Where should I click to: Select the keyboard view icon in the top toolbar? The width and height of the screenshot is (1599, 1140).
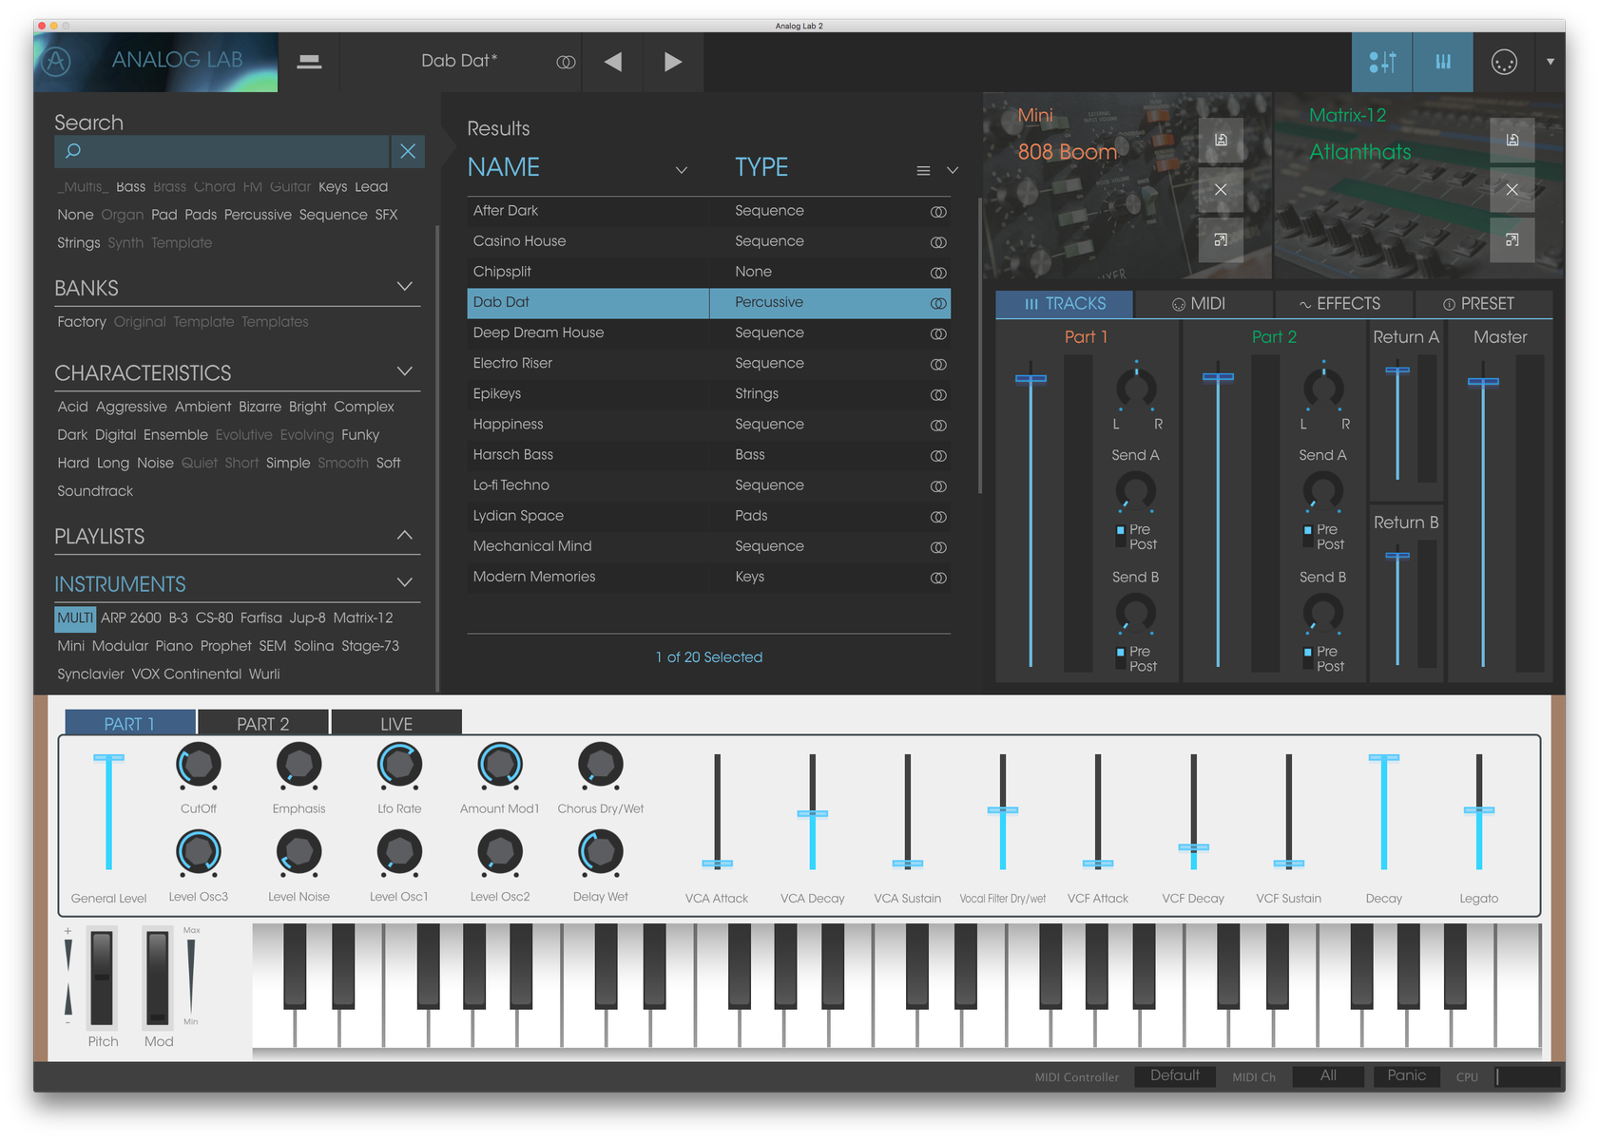point(1442,62)
